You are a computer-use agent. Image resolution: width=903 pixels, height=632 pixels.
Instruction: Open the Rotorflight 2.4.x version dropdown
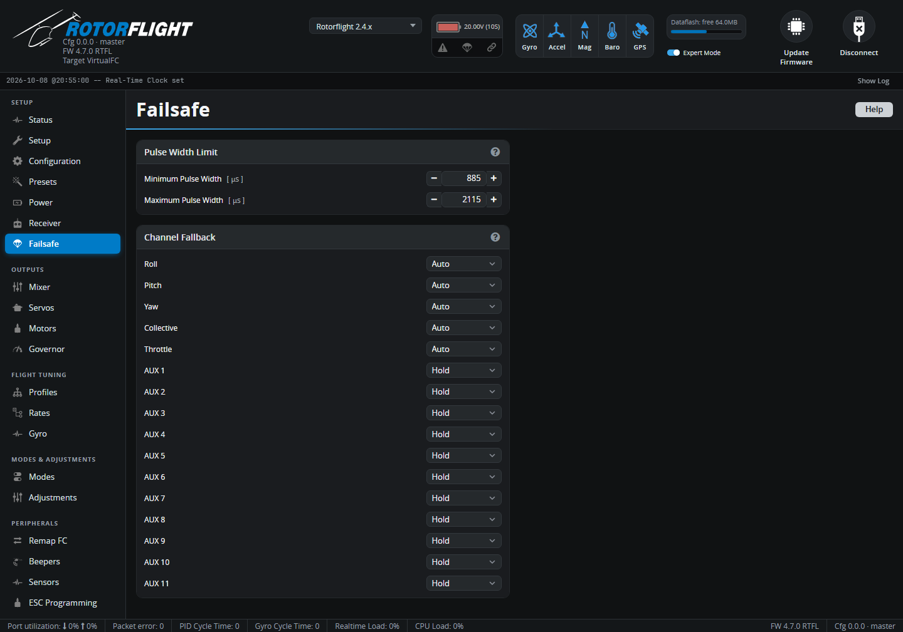click(x=366, y=26)
